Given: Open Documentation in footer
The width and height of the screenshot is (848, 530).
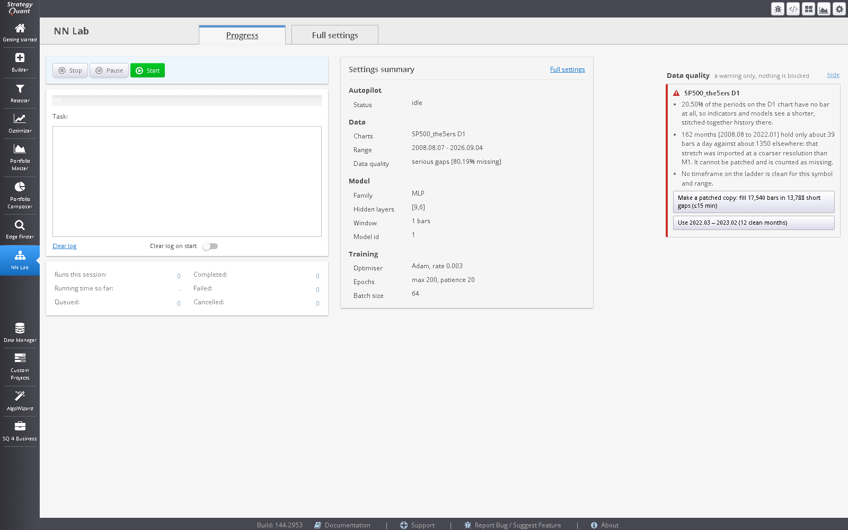Looking at the screenshot, I should (x=342, y=525).
